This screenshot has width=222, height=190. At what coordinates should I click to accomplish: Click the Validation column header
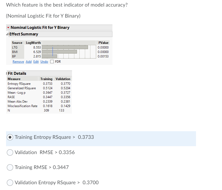pyautogui.click(x=63, y=79)
